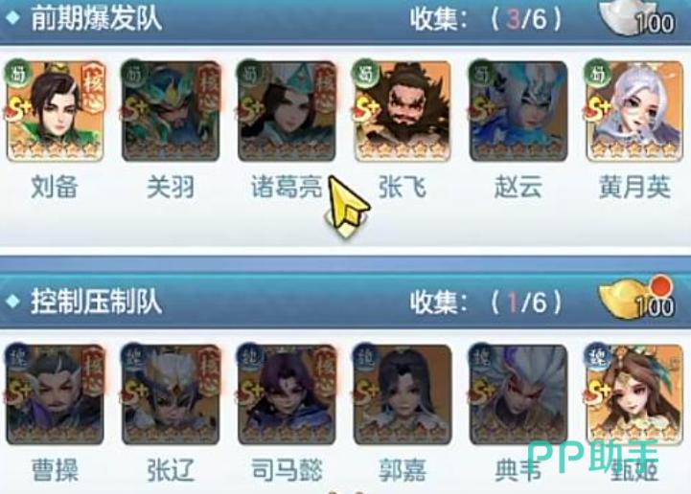
Task: Tap the 收集 (3/6) progress counter
Action: pyautogui.click(x=486, y=19)
